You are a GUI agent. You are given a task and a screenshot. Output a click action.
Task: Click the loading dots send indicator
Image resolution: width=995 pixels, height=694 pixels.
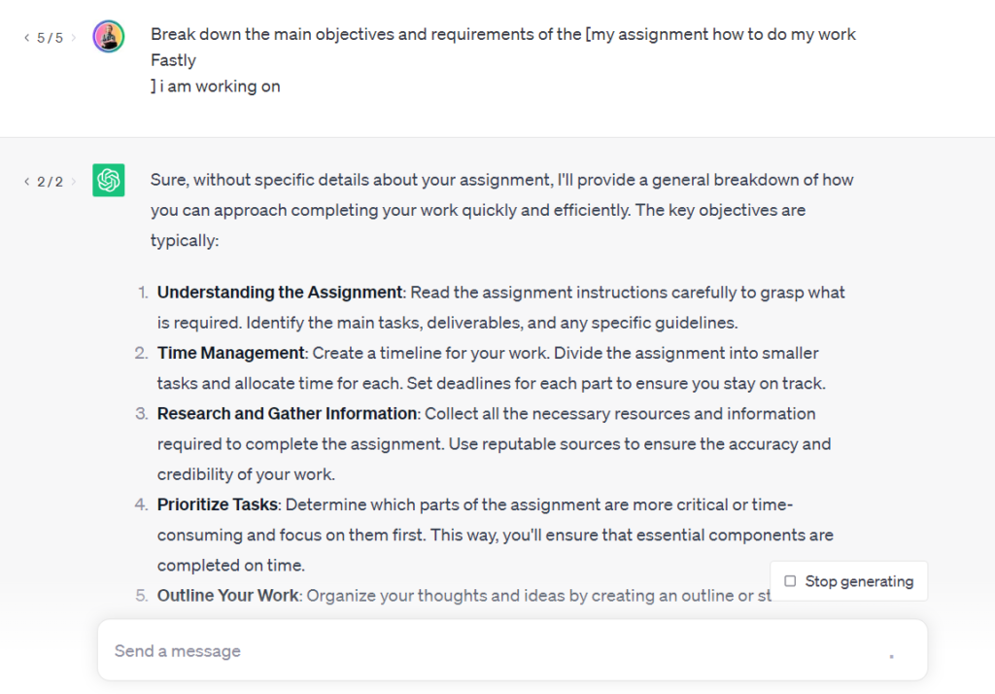(892, 656)
